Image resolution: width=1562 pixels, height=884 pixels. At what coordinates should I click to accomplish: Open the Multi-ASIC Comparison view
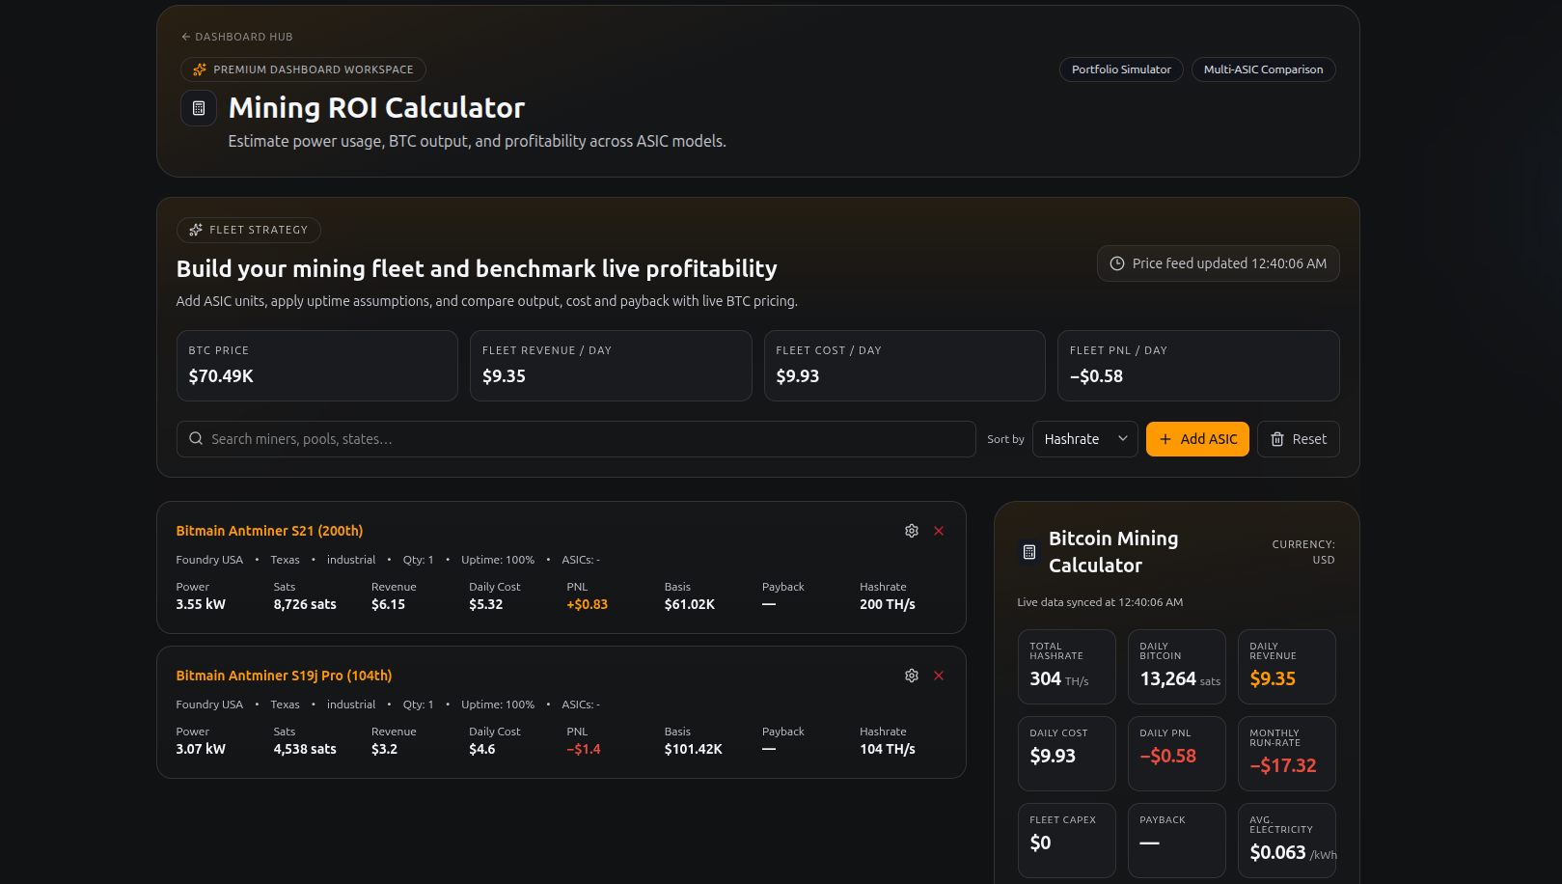click(x=1263, y=69)
